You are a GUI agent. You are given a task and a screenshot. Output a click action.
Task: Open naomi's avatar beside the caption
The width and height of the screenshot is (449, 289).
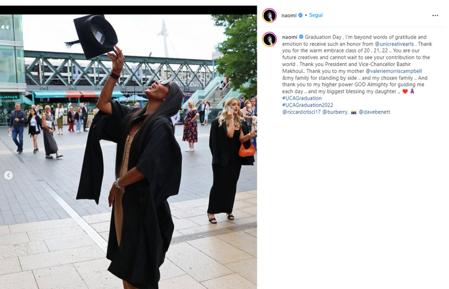pyautogui.click(x=269, y=39)
